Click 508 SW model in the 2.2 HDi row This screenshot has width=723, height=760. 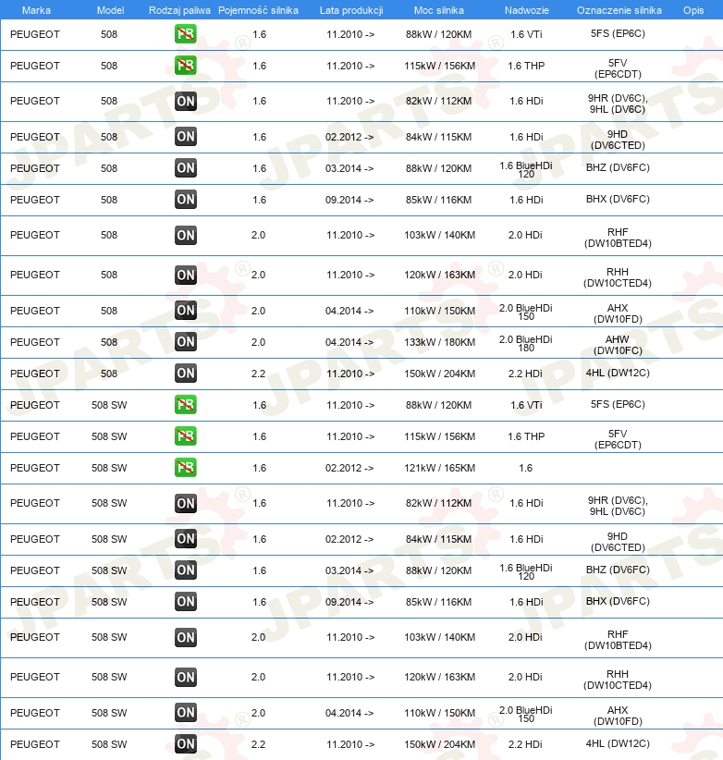(x=109, y=744)
